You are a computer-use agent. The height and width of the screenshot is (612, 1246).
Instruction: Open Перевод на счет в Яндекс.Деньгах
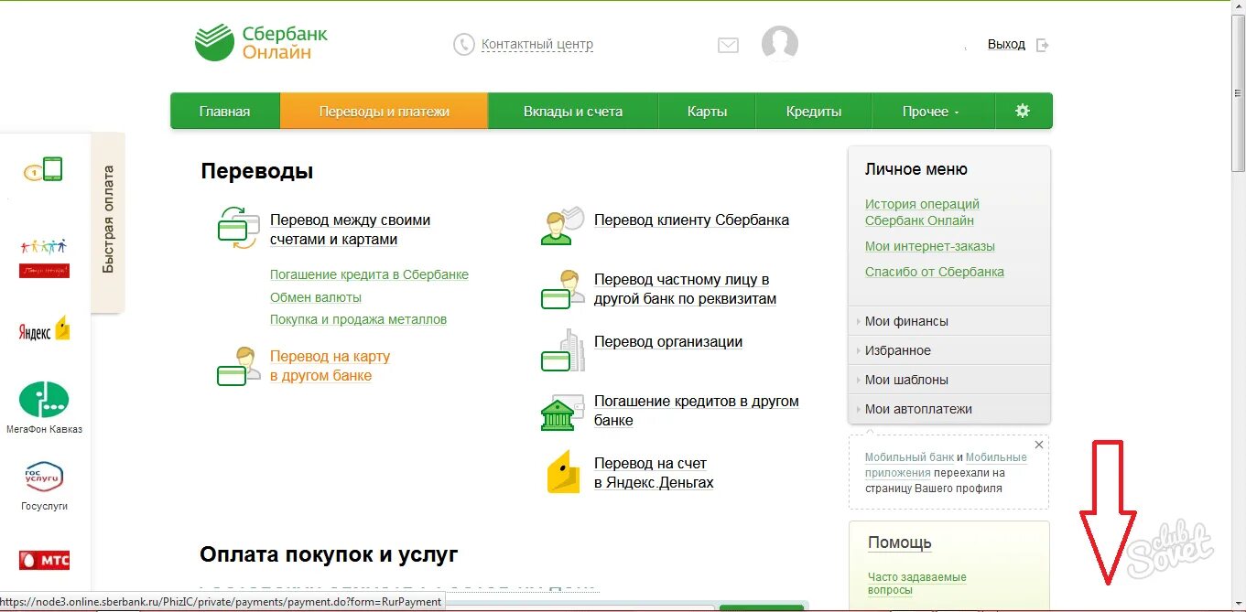pyautogui.click(x=654, y=473)
